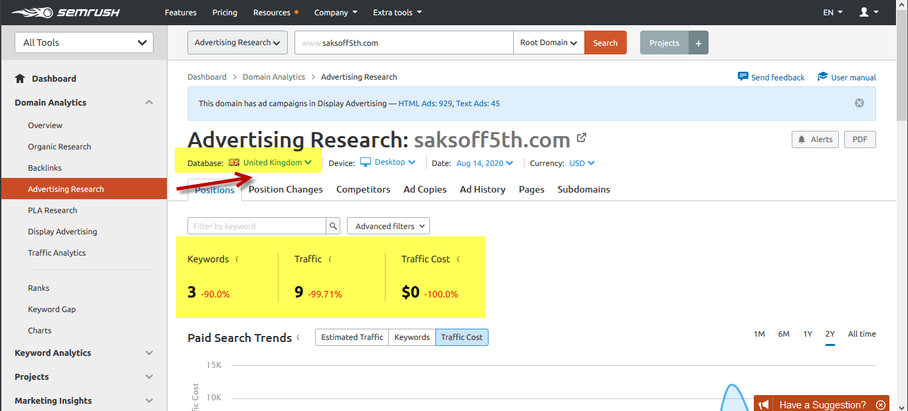Screen dimensions: 908x411
Task: Open the Root Domain dropdown
Action: pos(548,42)
